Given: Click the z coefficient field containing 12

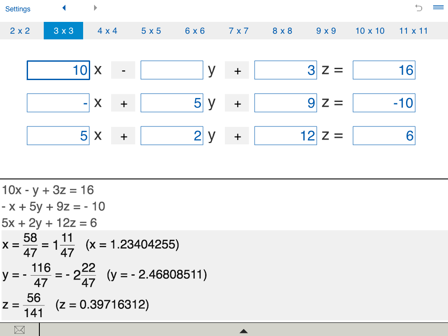Looking at the screenshot, I should point(285,136).
